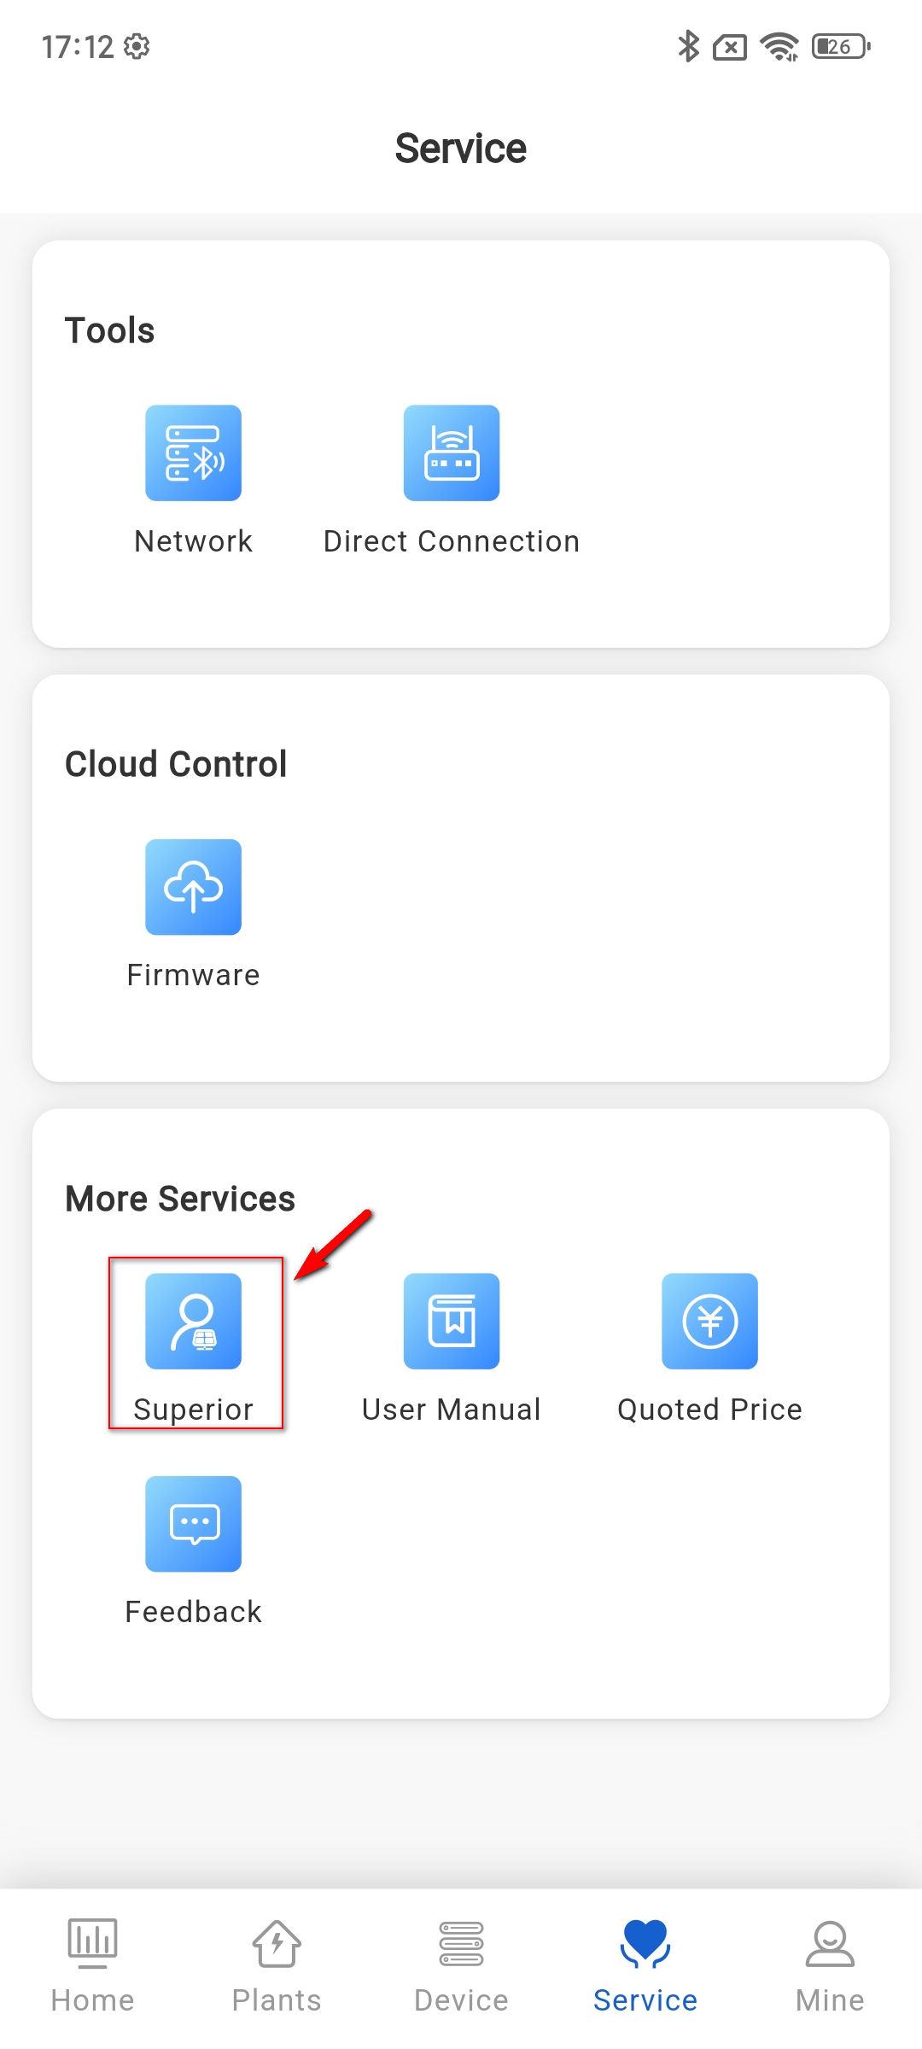The height and width of the screenshot is (2049, 922).
Task: Tap the Quoted Price yen icon
Action: [709, 1321]
